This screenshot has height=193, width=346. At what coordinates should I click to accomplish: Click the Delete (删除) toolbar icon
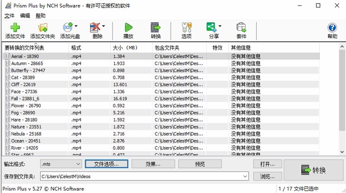tap(95, 28)
